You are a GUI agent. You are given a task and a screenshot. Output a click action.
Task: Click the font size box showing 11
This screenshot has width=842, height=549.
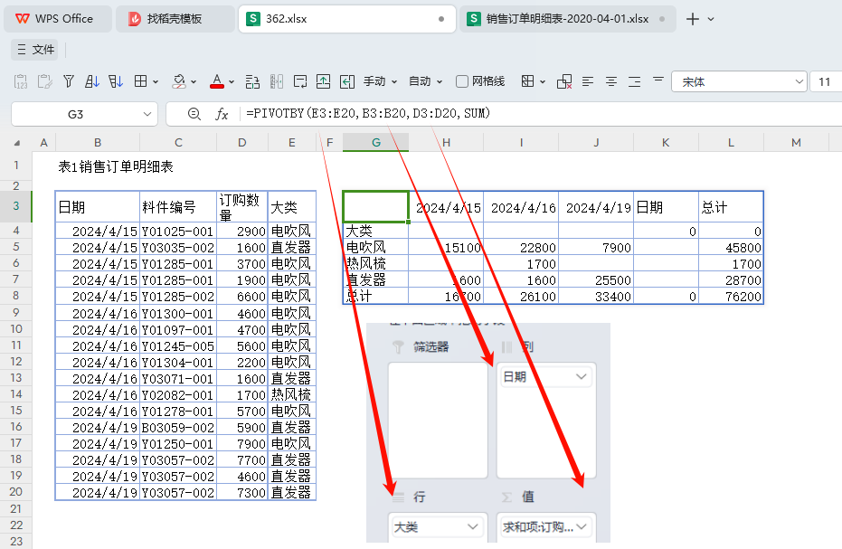click(x=826, y=81)
